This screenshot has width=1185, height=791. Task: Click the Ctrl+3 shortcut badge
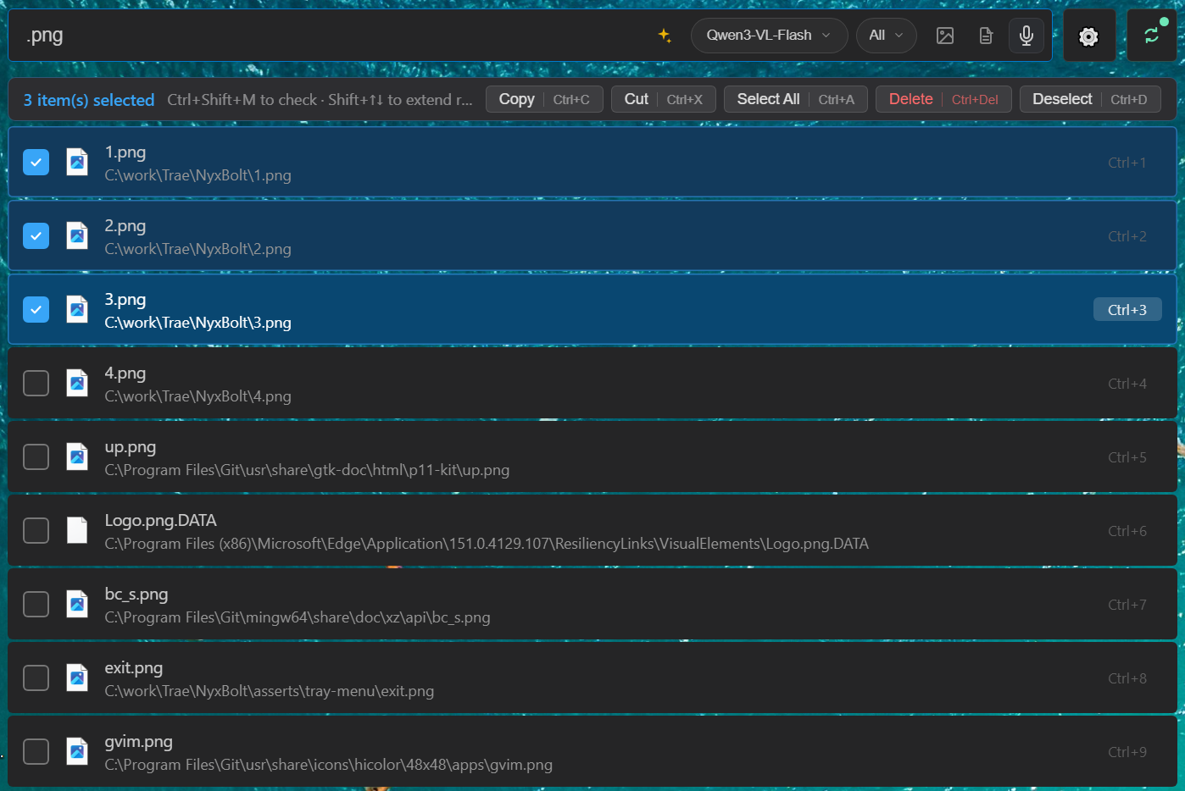tap(1127, 310)
